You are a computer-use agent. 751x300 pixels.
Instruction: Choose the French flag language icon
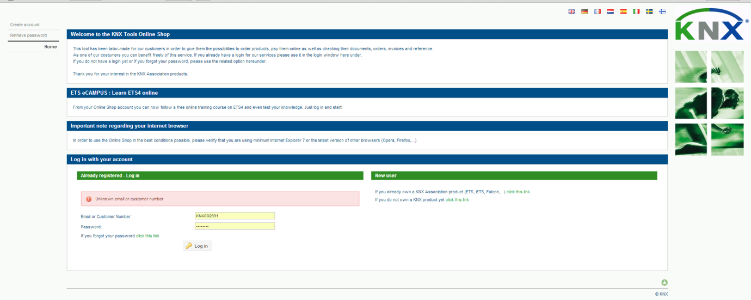[598, 11]
